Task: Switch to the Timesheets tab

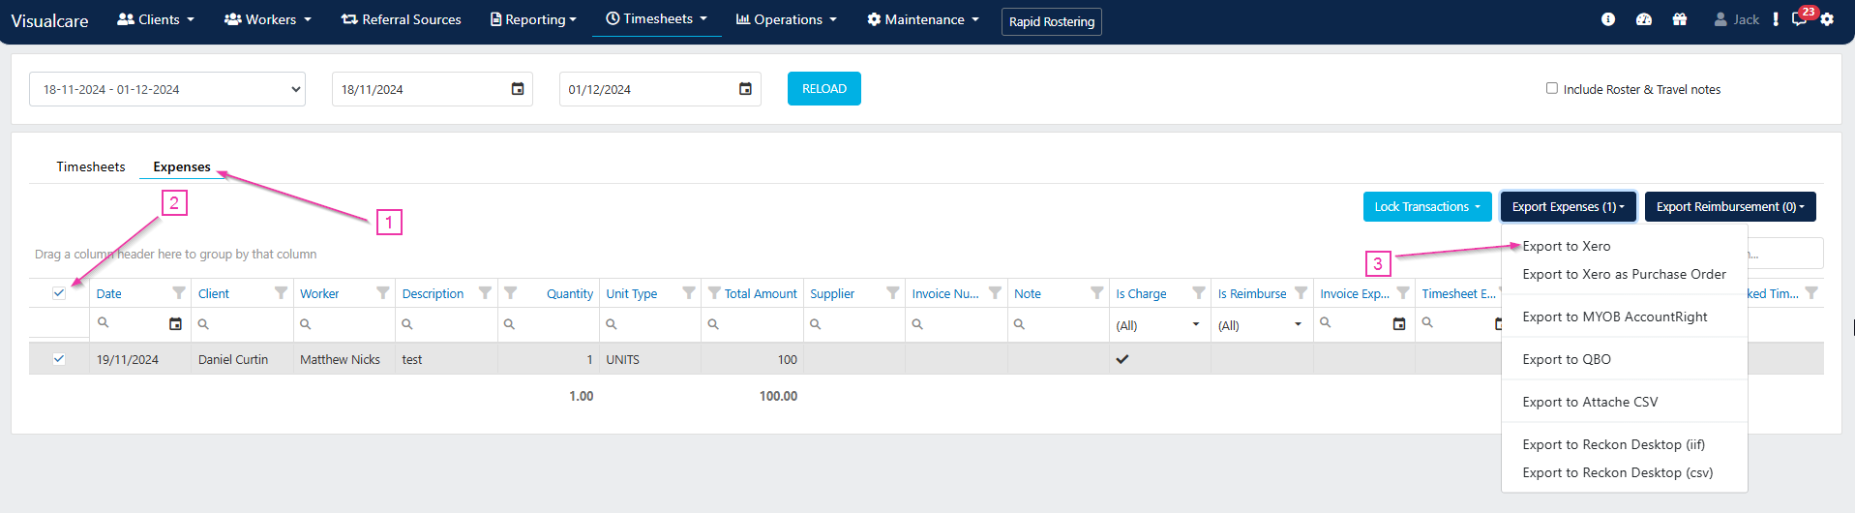Action: click(x=91, y=166)
